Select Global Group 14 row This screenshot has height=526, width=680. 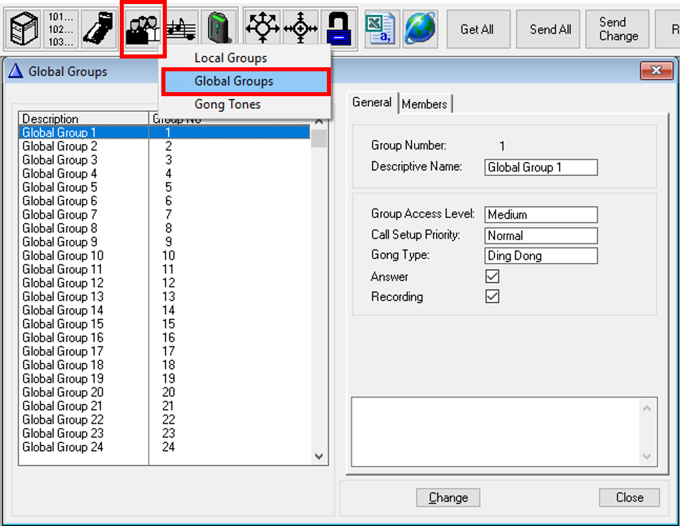(165, 310)
